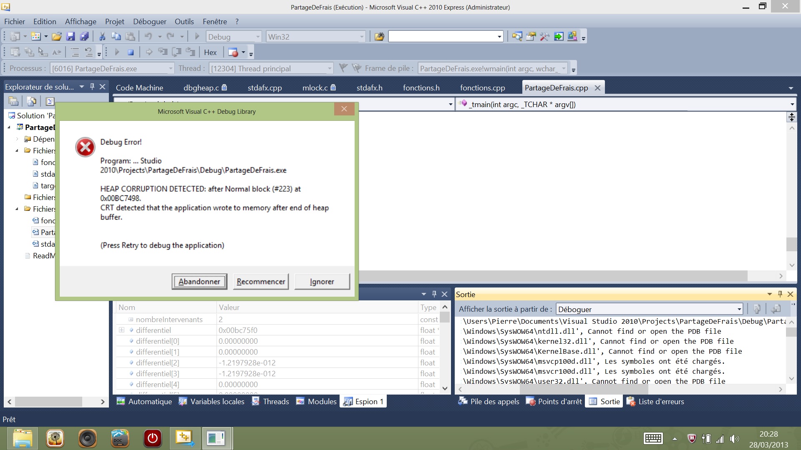This screenshot has height=450, width=801.
Task: Toggle pin on Solution Explorer panel
Action: pyautogui.click(x=92, y=87)
